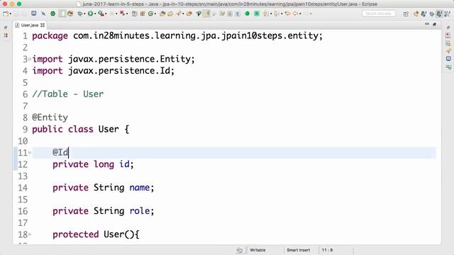This screenshot has height=255, width=454.
Task: Click the //Table - User comment
Action: click(x=68, y=94)
